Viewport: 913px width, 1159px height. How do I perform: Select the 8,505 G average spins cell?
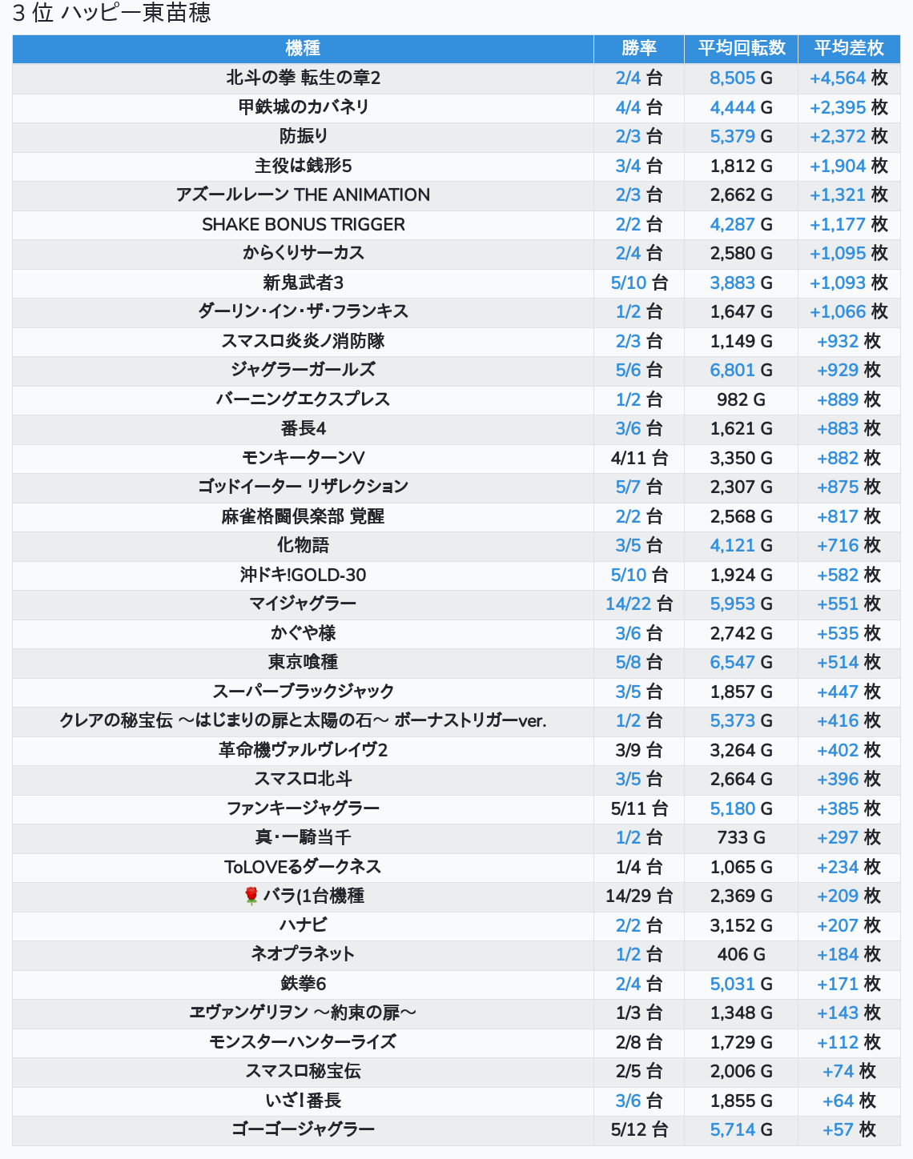pyautogui.click(x=741, y=78)
